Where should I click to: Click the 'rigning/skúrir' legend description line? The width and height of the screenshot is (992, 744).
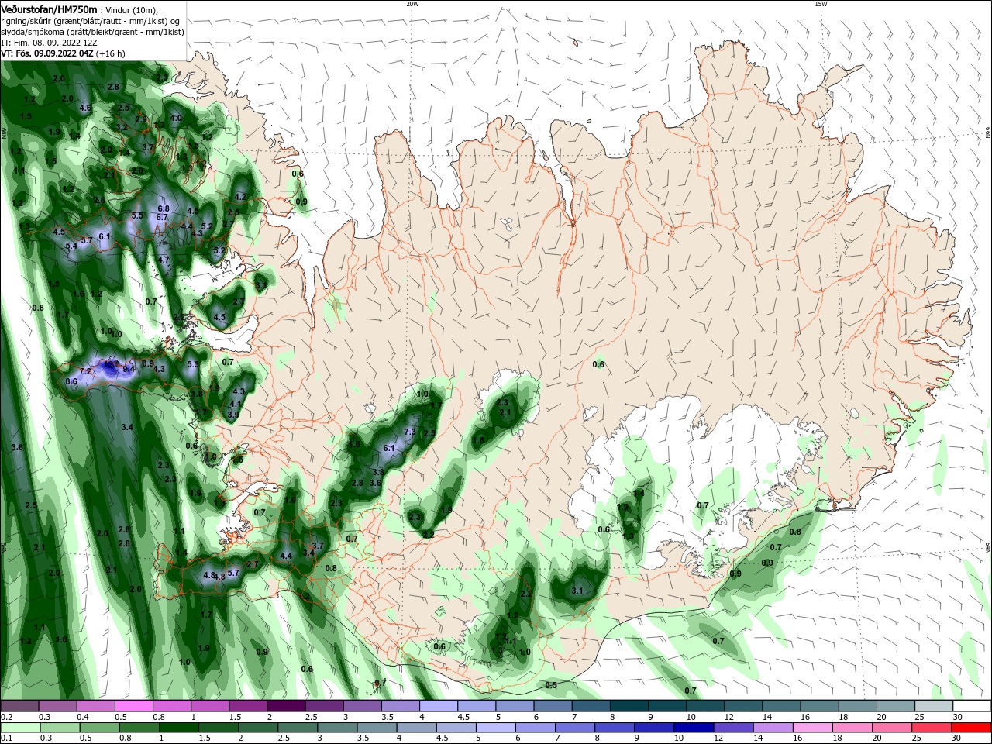pos(91,21)
